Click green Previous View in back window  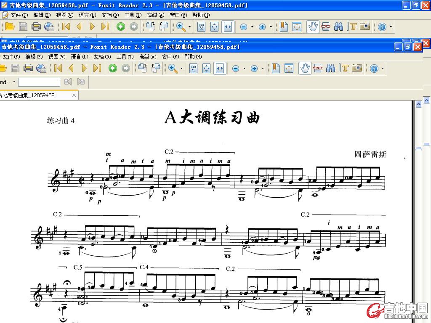coord(121,26)
